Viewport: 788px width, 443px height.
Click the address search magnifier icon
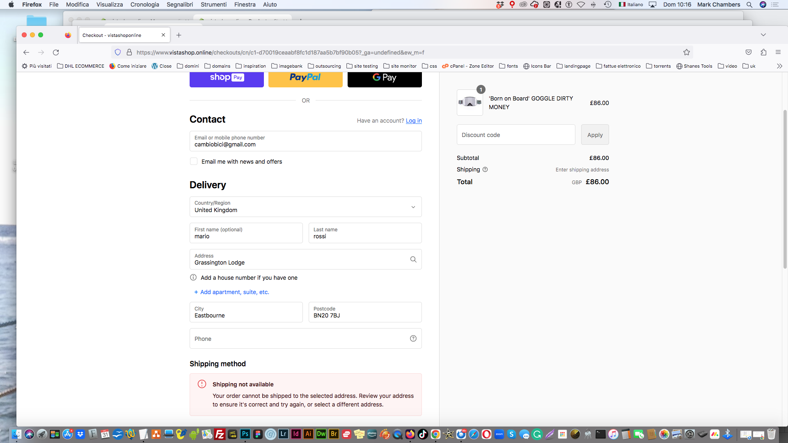pos(413,259)
